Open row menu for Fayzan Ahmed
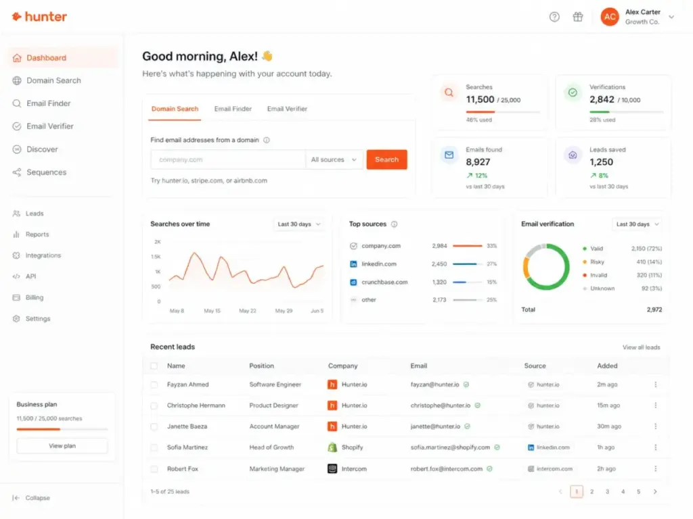 655,385
